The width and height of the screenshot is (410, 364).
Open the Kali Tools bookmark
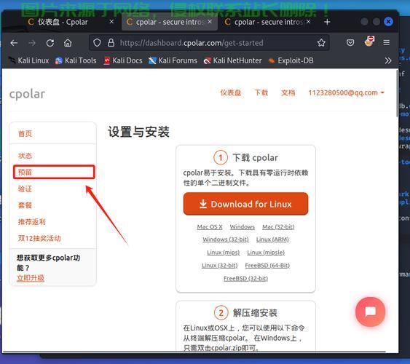tap(76, 60)
